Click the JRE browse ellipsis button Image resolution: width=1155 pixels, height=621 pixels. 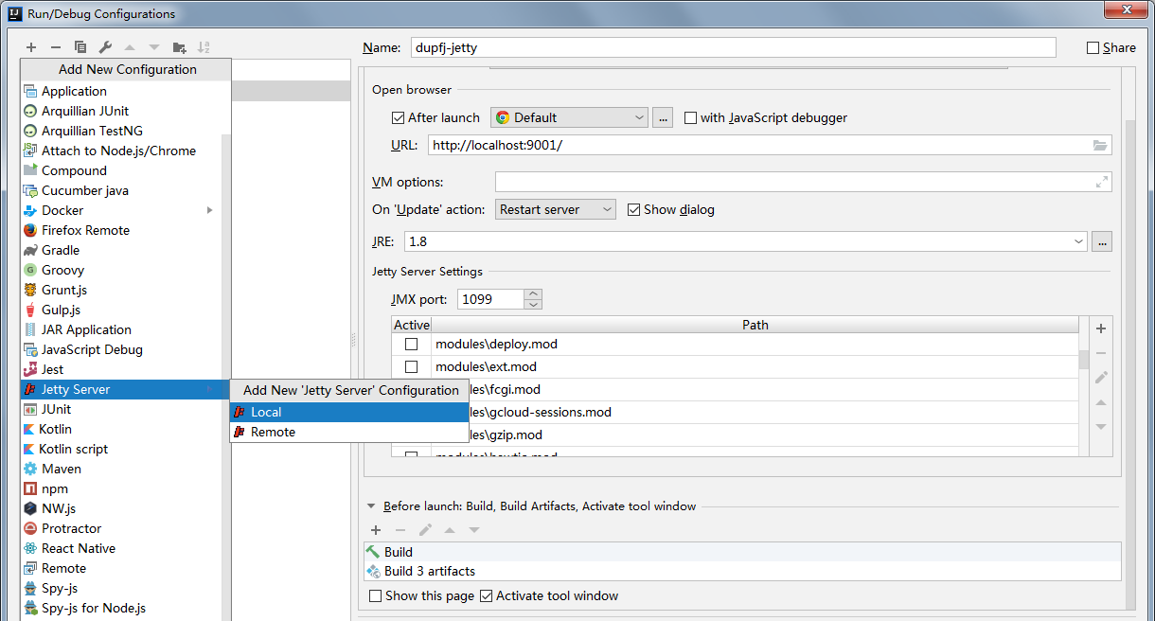[x=1102, y=241]
